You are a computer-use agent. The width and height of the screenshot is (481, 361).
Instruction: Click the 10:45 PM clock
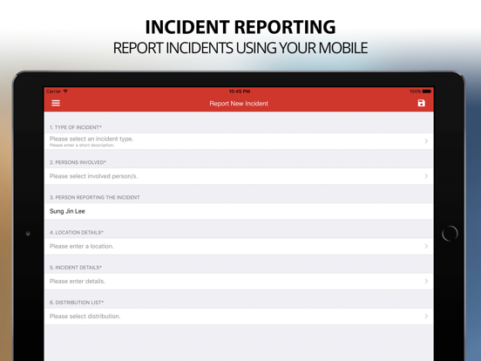coord(240,92)
